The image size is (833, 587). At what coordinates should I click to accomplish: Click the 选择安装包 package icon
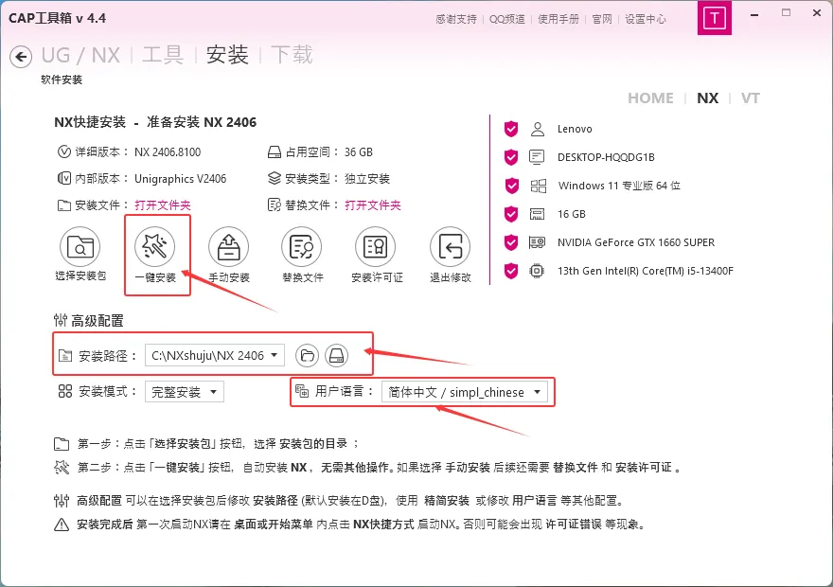coord(80,246)
